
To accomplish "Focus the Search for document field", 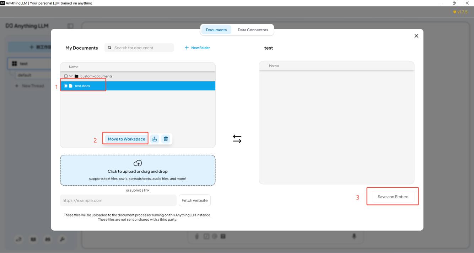I will point(142,48).
